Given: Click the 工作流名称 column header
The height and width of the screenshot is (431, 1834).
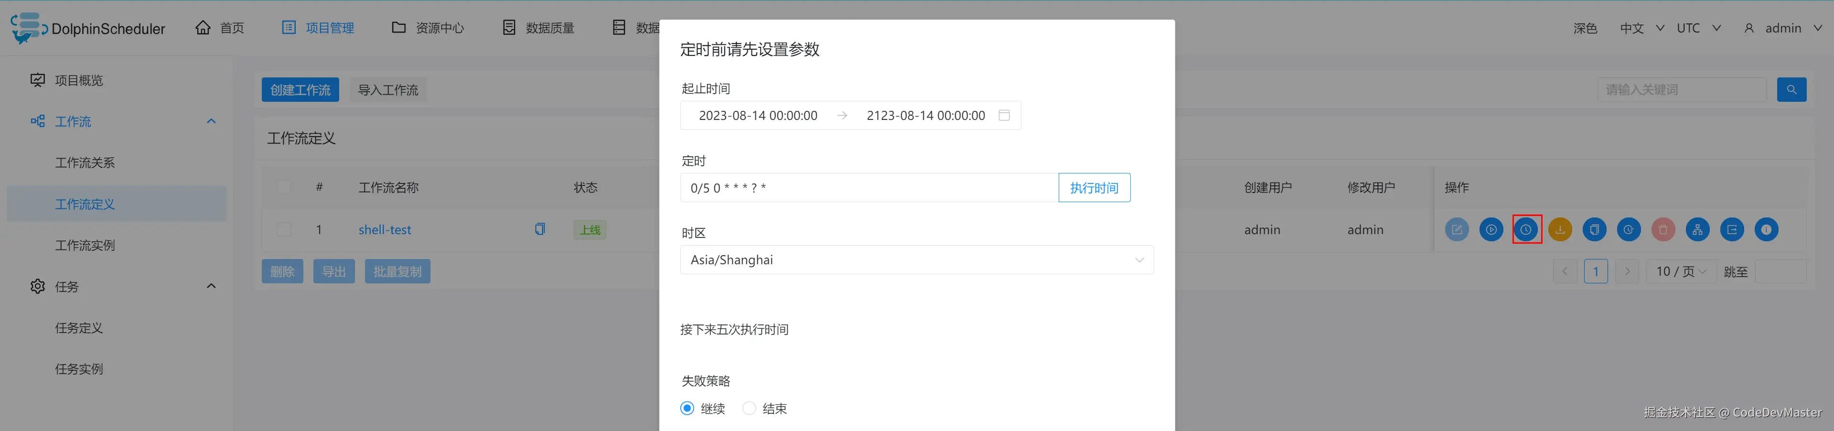Looking at the screenshot, I should click(x=388, y=187).
